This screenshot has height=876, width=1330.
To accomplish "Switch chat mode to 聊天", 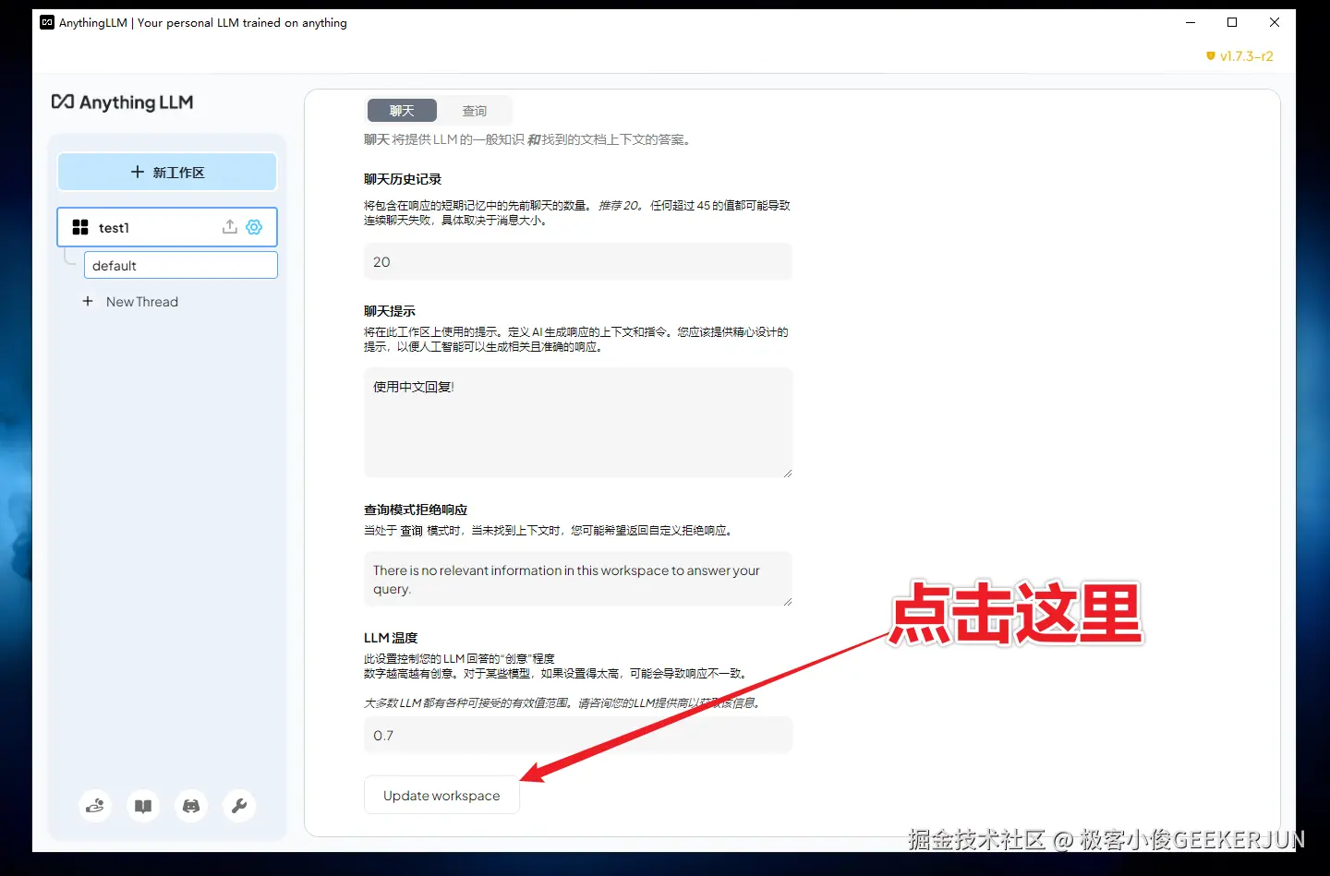I will pos(402,111).
